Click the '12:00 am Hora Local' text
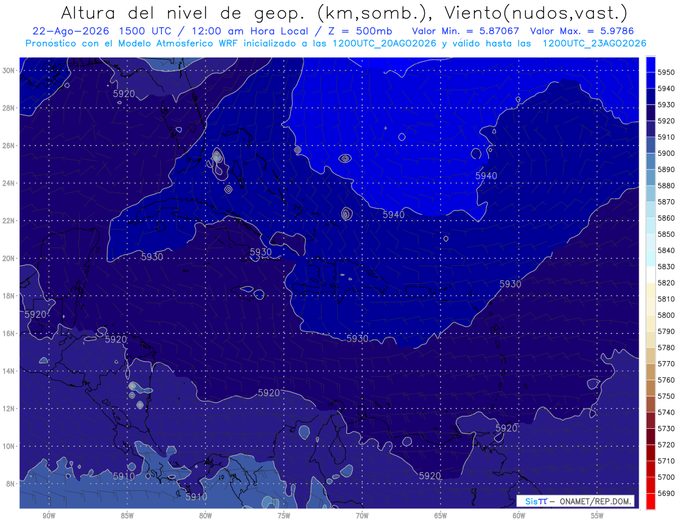This screenshot has height=523, width=677. 249,31
